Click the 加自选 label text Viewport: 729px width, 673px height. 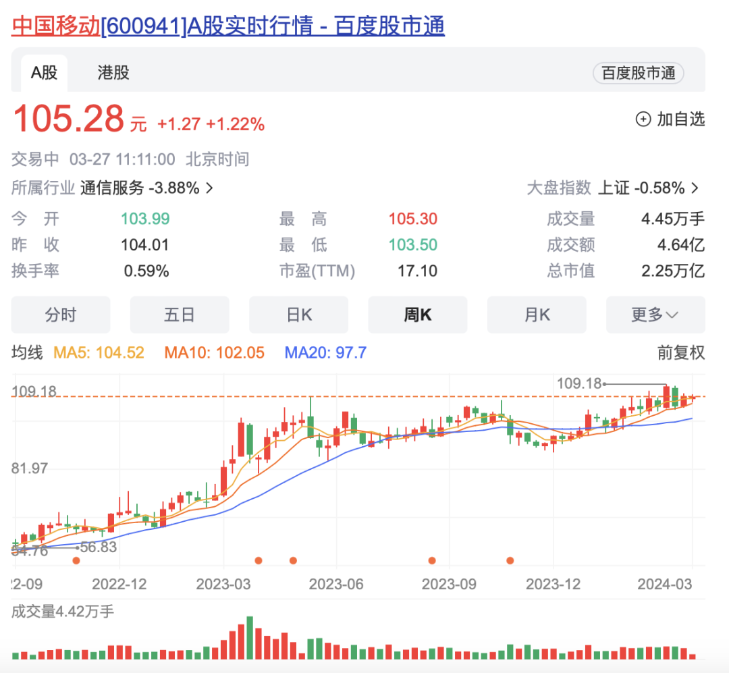tap(680, 119)
